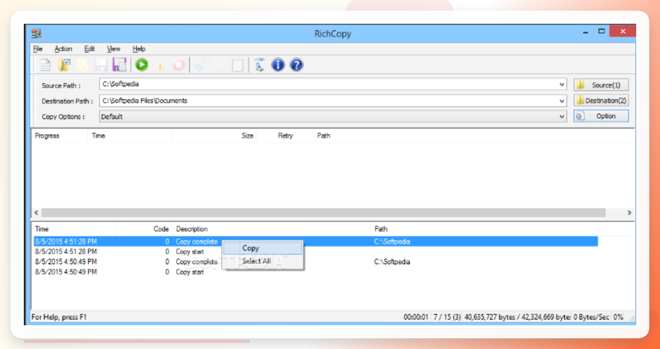This screenshot has width=660, height=349.
Task: Expand the Destination Path dropdown arrow
Action: [x=562, y=100]
